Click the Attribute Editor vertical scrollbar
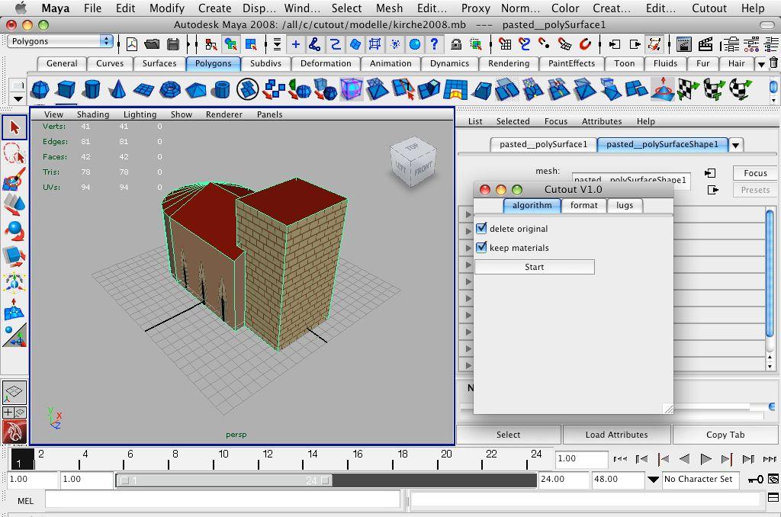Viewport: 781px width, 517px height. pos(770,274)
